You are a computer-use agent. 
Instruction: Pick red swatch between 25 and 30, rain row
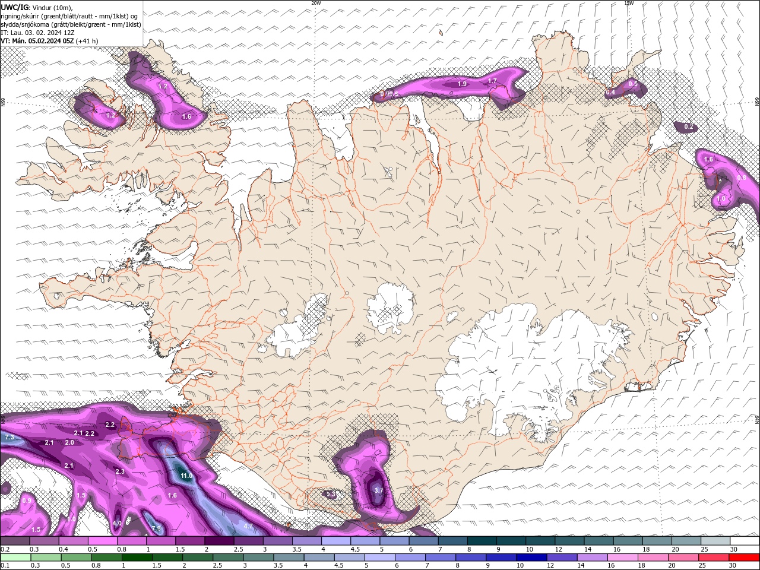tap(715, 558)
